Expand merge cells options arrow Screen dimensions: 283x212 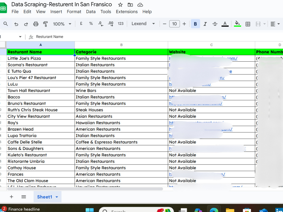[x=265, y=24]
